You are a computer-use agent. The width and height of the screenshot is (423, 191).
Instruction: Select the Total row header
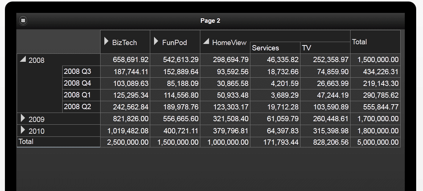coord(58,142)
